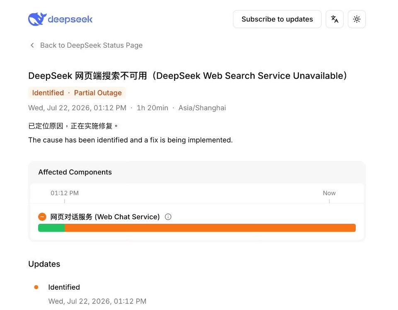The image size is (398, 310).
Task: Click the orange partial outage status icon
Action: [x=42, y=217]
